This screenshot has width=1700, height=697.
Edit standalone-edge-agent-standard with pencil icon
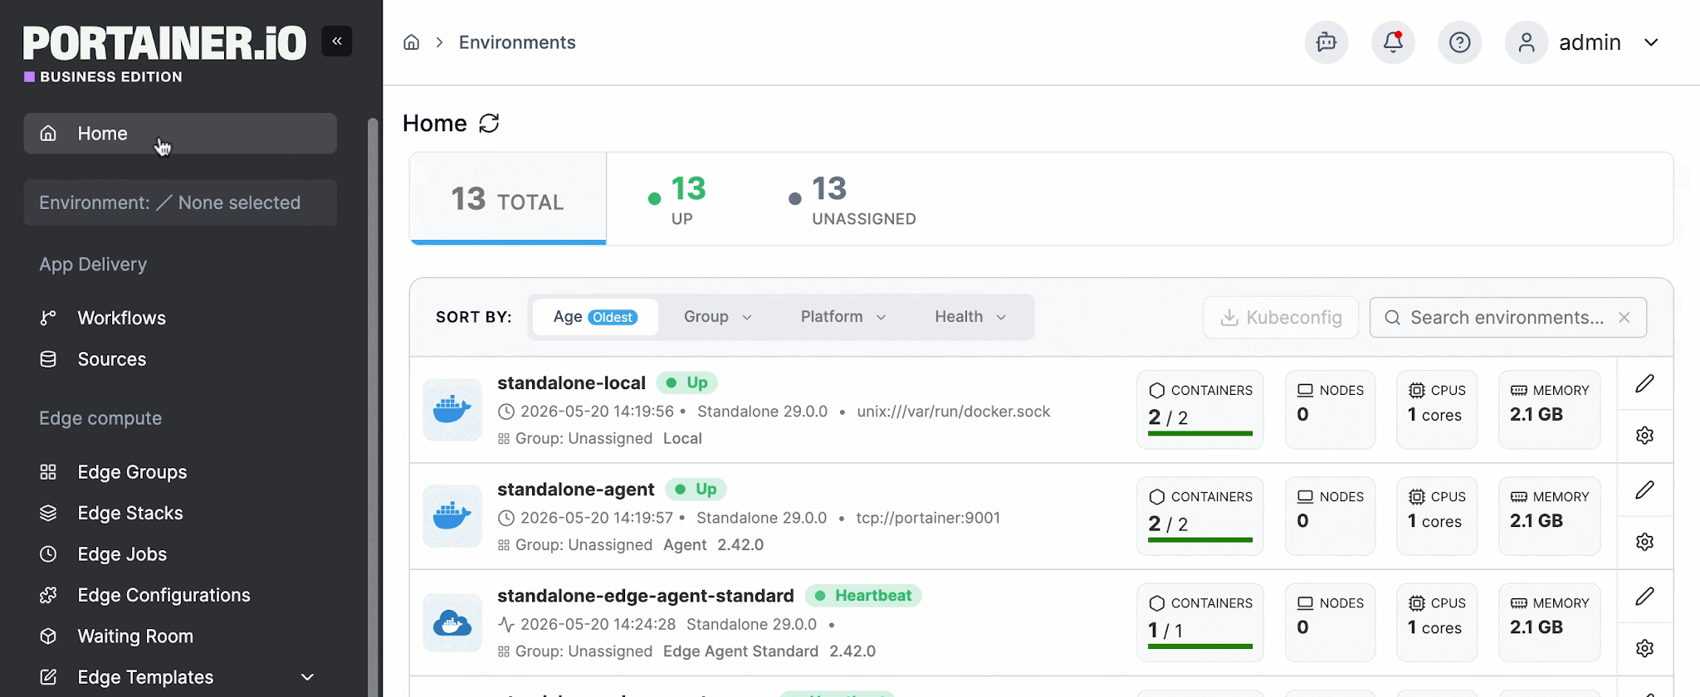click(x=1644, y=596)
